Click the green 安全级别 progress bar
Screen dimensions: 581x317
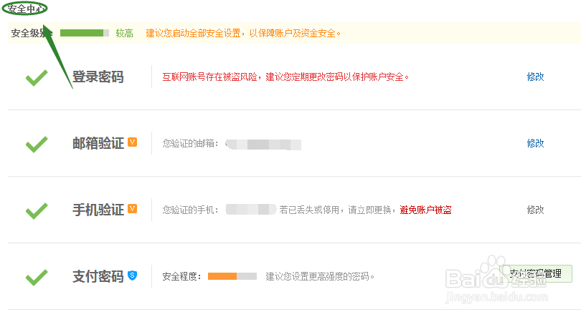pyautogui.click(x=84, y=33)
